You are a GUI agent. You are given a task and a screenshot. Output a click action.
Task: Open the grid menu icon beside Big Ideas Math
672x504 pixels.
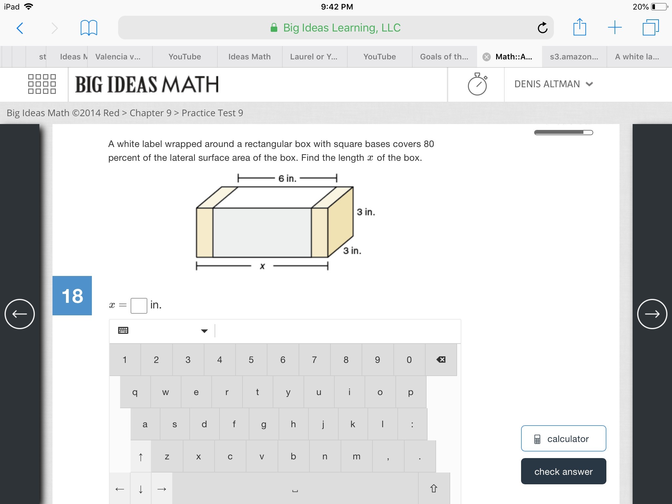[42, 84]
